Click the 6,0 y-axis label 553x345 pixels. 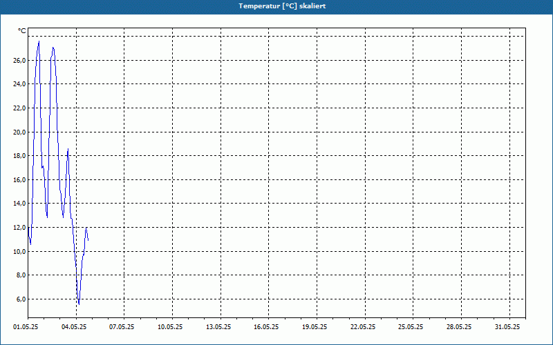coord(21,299)
